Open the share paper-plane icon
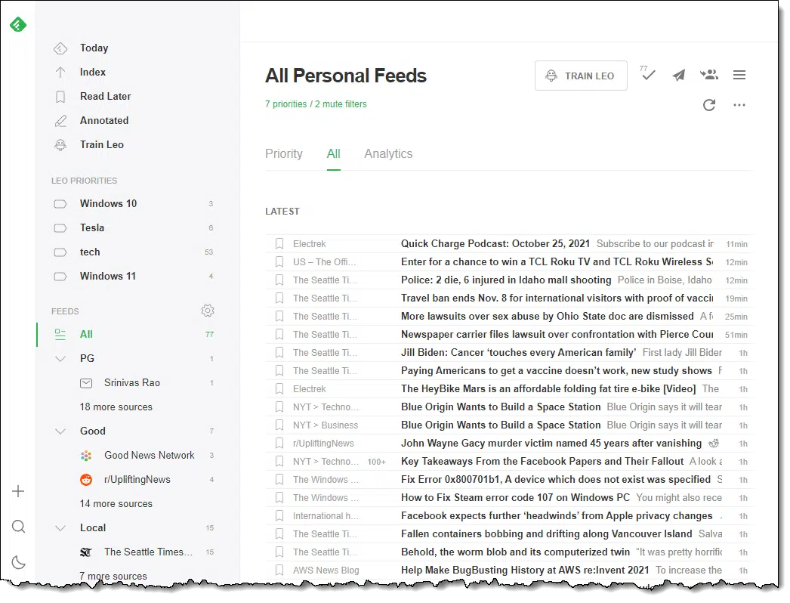Screen dimensions: 790x603 point(679,75)
